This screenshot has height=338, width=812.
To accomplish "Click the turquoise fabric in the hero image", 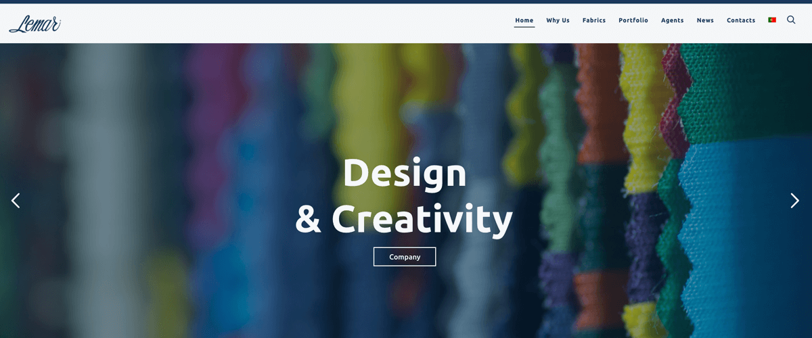I will [x=744, y=223].
